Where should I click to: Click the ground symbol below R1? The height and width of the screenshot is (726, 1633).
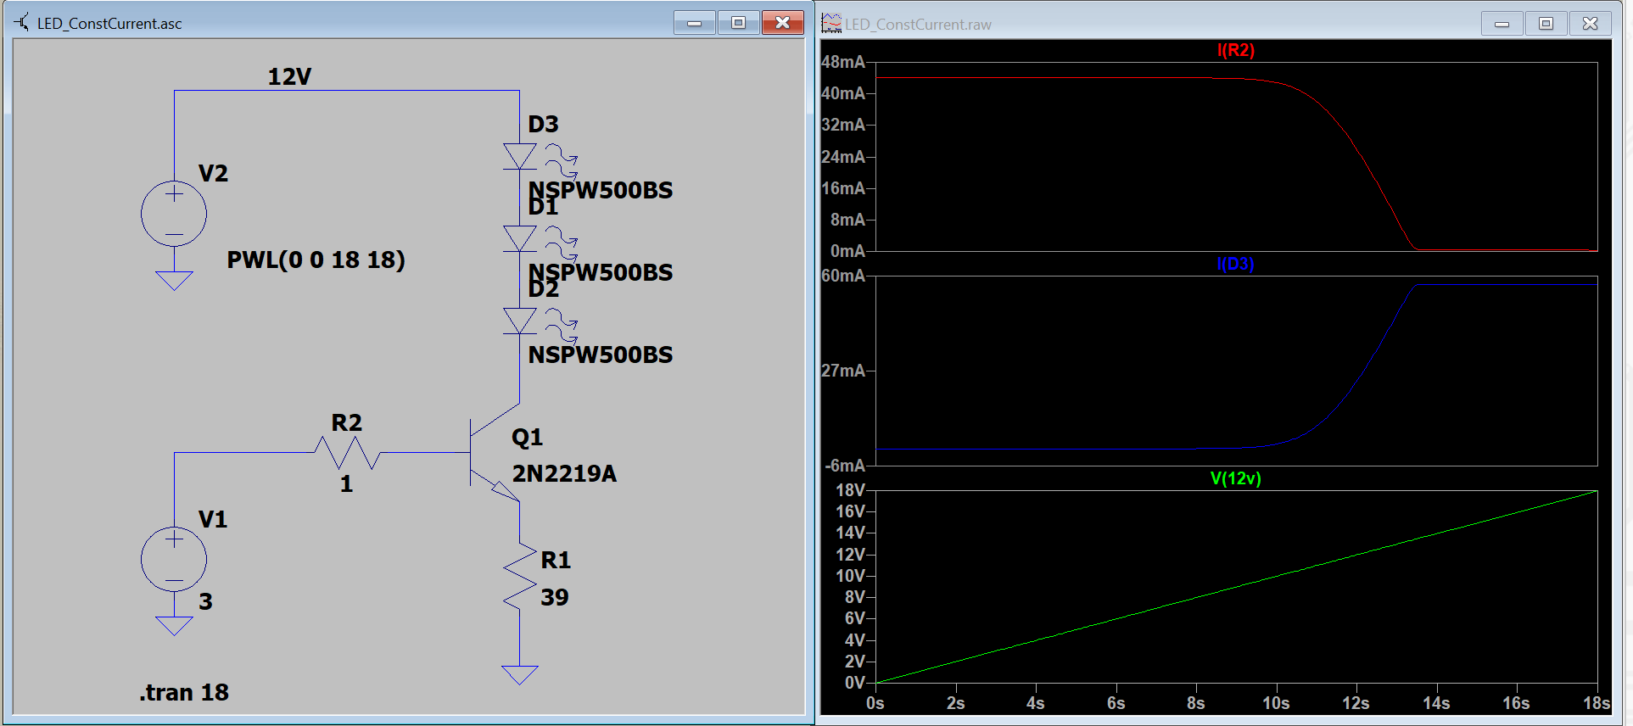[520, 675]
